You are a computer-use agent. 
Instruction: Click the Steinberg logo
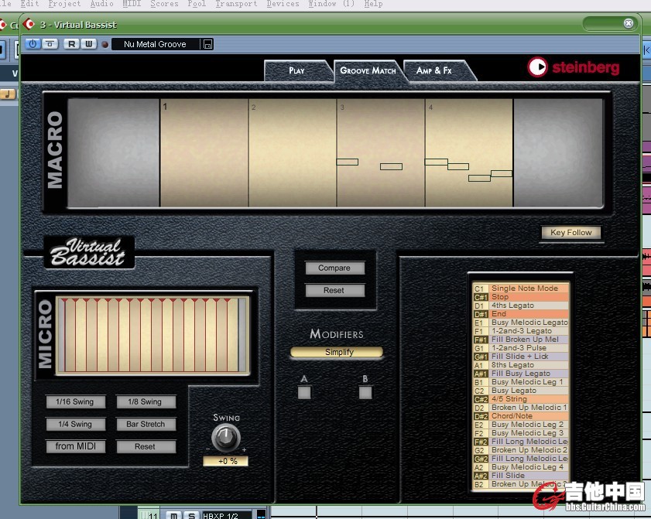(x=574, y=67)
